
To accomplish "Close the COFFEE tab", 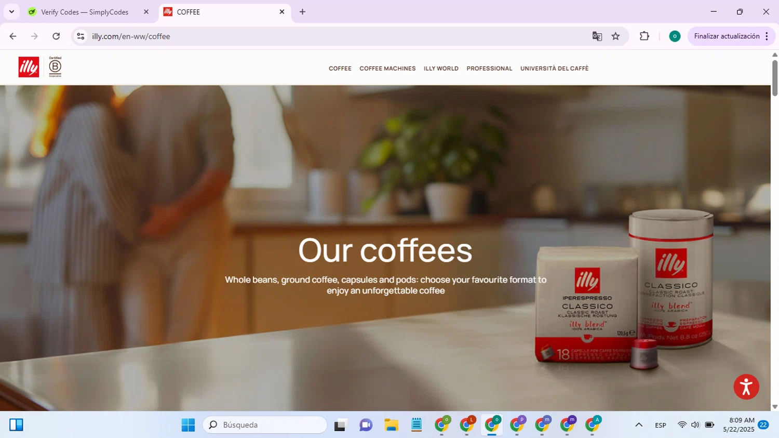I will 282,12.
